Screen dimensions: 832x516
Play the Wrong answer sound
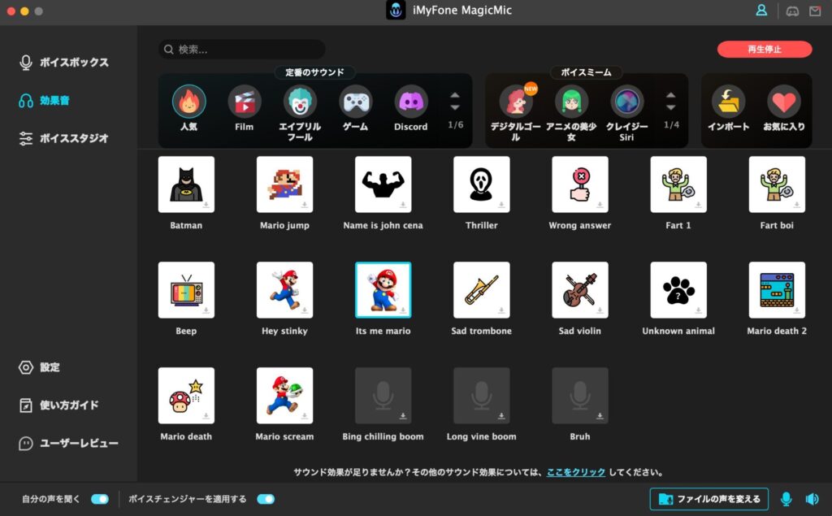tap(580, 184)
